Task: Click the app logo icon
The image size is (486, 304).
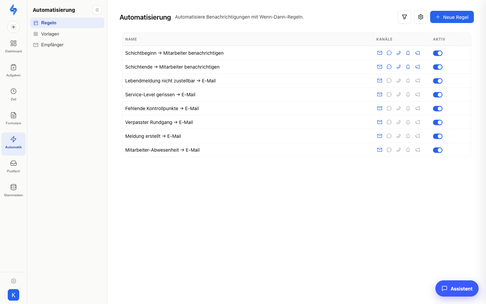Action: (x=13, y=10)
